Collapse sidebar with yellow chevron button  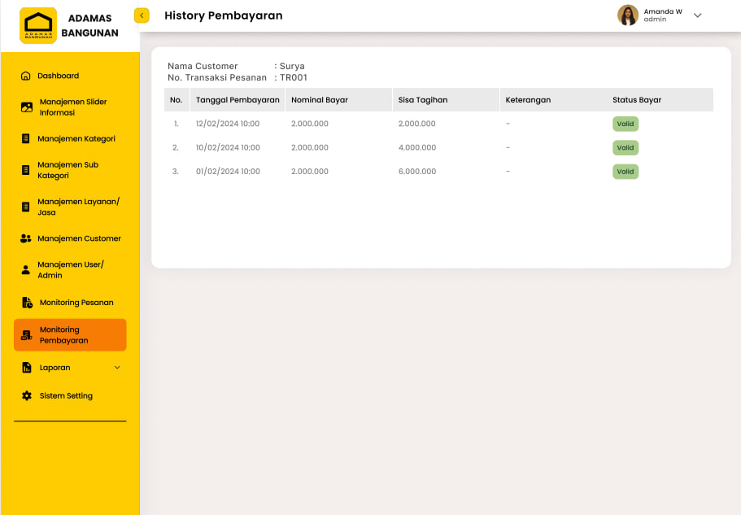pyautogui.click(x=142, y=15)
